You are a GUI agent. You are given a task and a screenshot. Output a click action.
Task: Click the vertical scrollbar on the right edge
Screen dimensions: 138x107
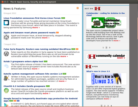coord(137,28)
